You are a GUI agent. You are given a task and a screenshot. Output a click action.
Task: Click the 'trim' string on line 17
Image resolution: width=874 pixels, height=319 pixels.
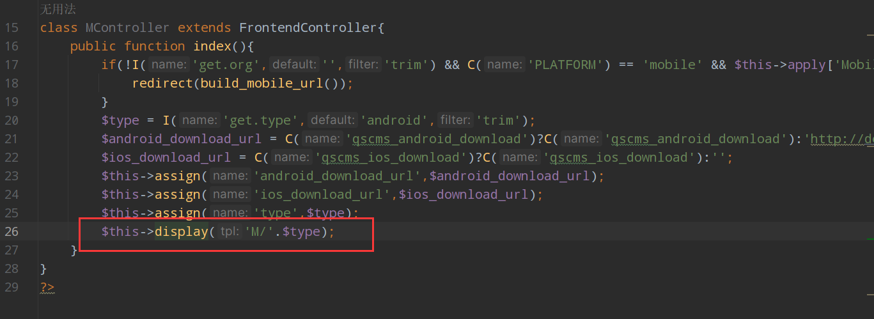[x=406, y=65]
